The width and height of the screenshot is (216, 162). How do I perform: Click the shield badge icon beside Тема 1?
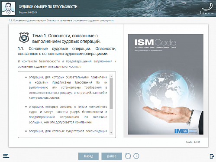(24, 38)
